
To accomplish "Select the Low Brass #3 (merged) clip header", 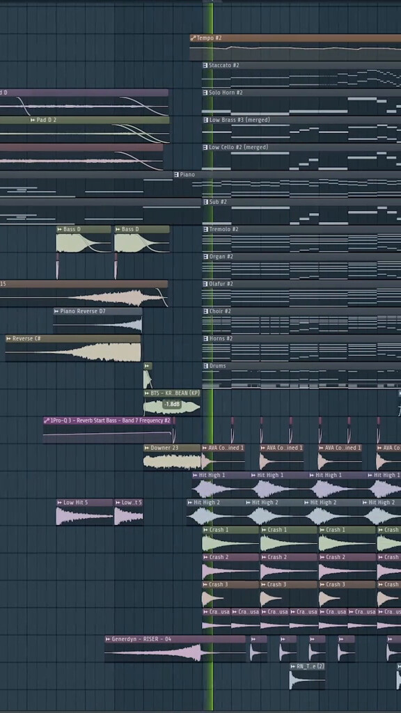I will 301,120.
